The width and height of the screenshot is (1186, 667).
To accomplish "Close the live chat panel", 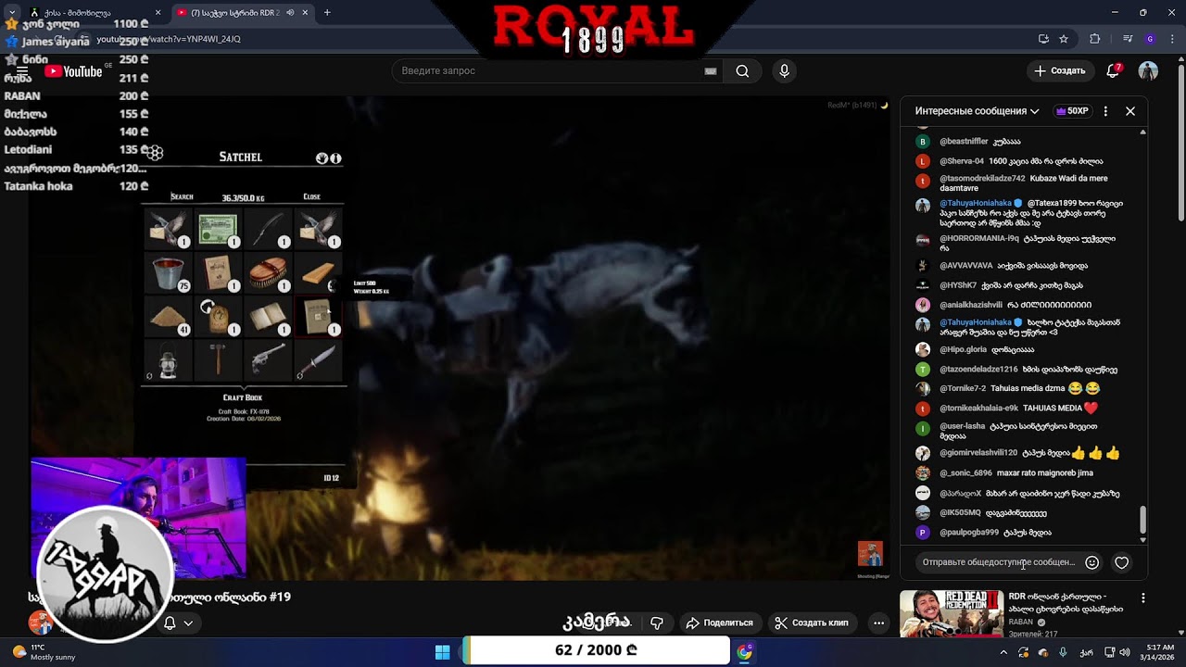I will [1130, 111].
